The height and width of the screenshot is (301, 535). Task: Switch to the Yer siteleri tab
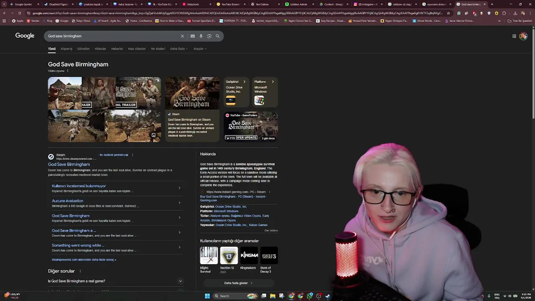pos(158,49)
